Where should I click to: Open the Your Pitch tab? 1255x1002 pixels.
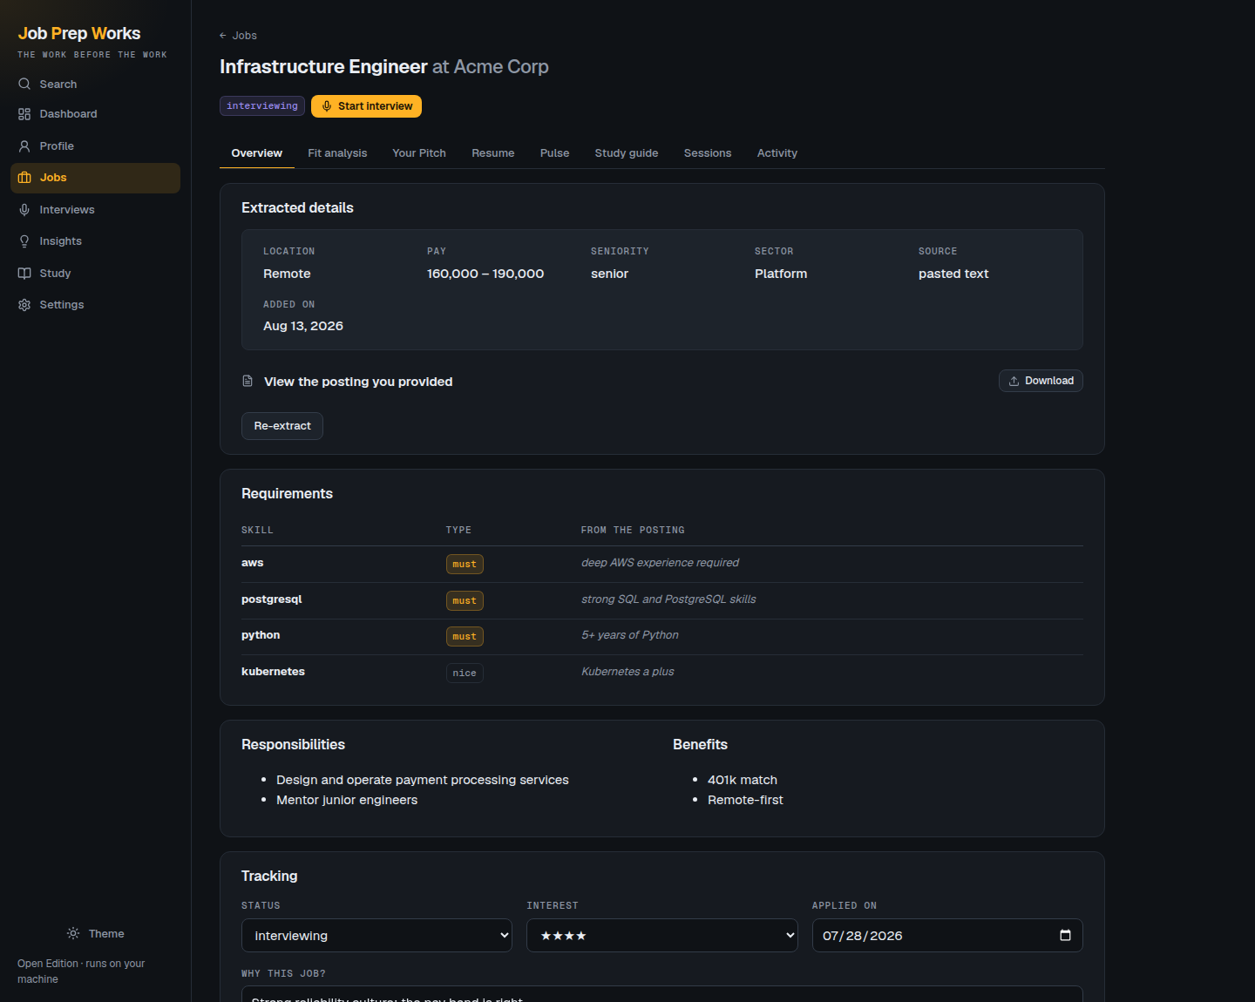419,153
